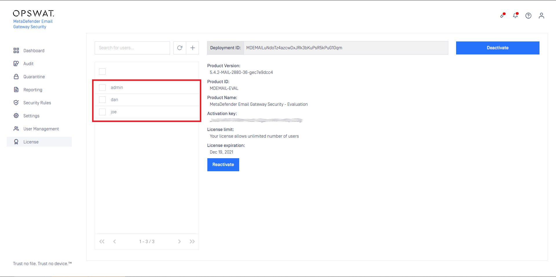Click the OPSWAT logo
Viewport: 556px width, 277px height.
(x=34, y=14)
